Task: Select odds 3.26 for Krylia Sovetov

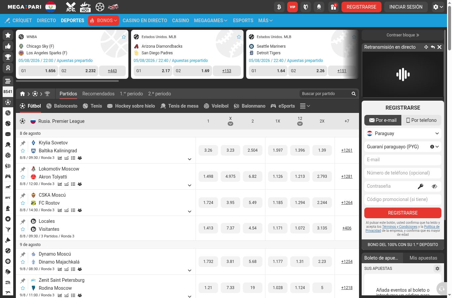Action: pyautogui.click(x=208, y=150)
